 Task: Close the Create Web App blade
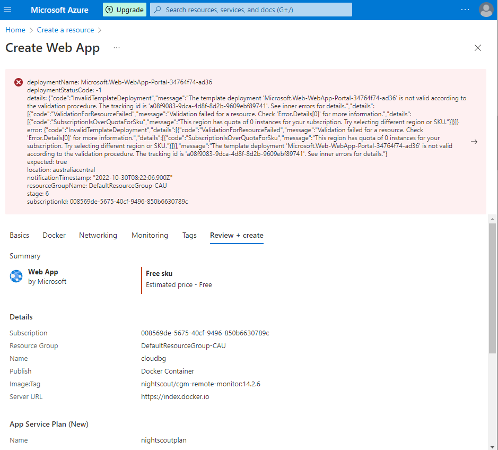478,47
